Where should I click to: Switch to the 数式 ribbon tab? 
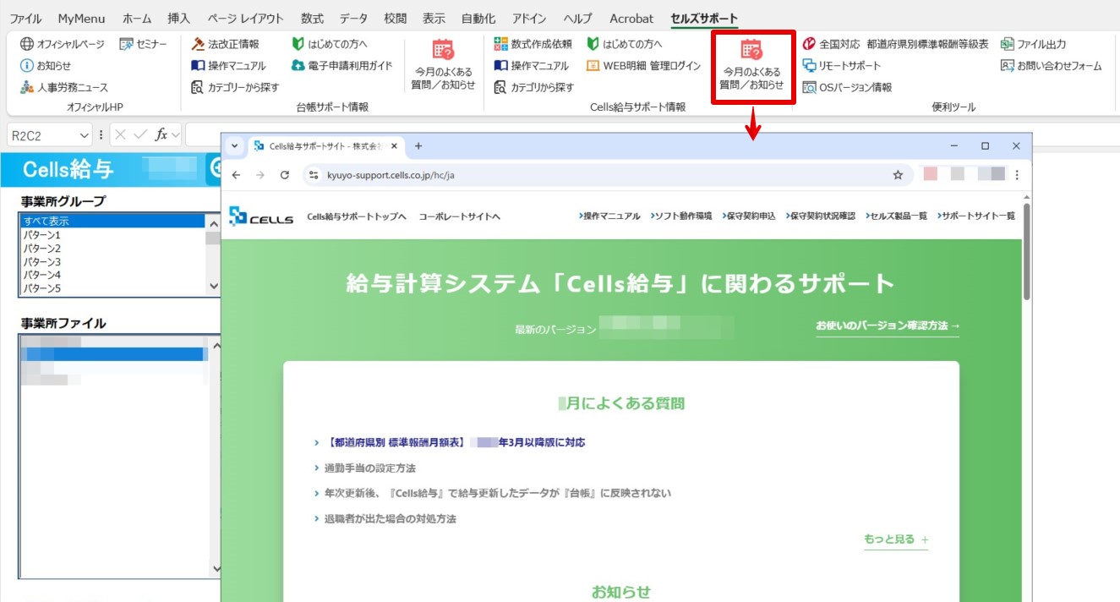click(x=312, y=19)
